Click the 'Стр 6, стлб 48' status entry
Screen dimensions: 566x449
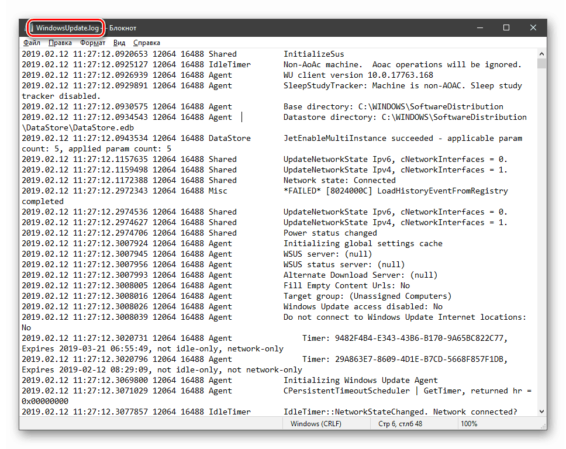401,423
